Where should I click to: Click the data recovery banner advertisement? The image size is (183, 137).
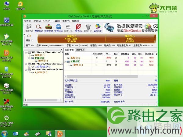tap(131, 28)
